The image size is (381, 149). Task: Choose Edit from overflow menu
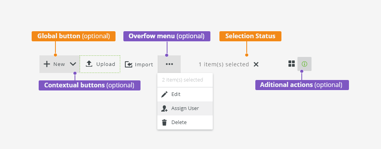click(185, 94)
